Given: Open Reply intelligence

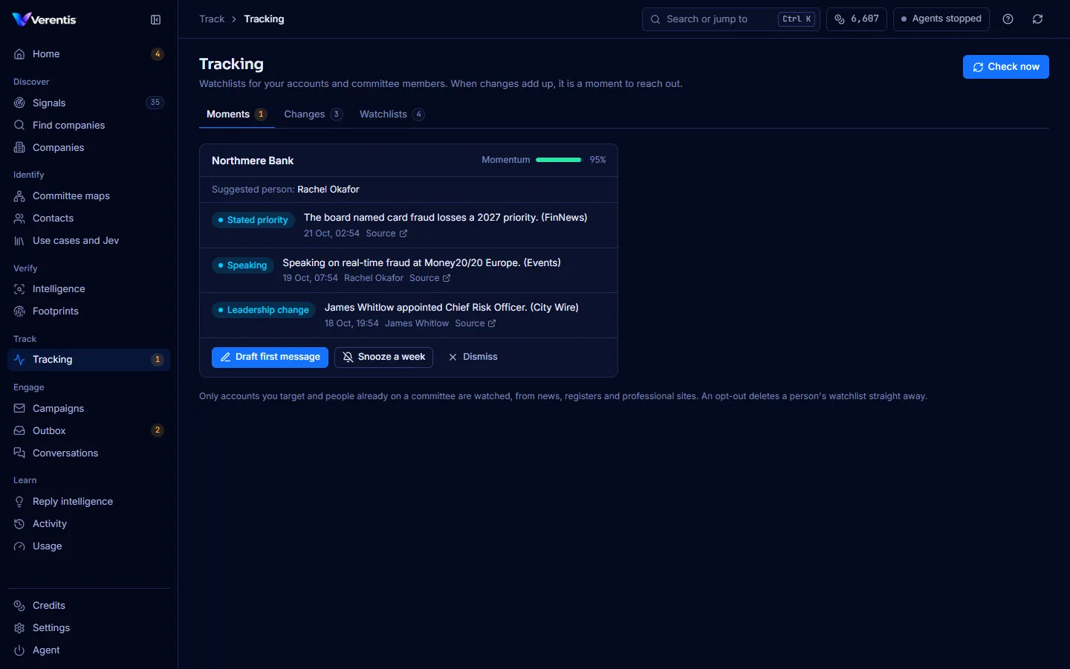Looking at the screenshot, I should 88,501.
